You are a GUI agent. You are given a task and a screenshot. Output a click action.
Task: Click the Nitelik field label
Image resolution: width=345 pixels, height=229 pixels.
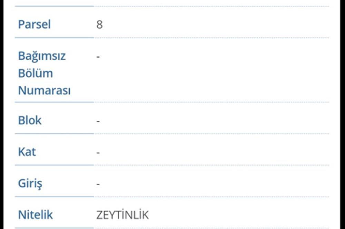click(35, 215)
